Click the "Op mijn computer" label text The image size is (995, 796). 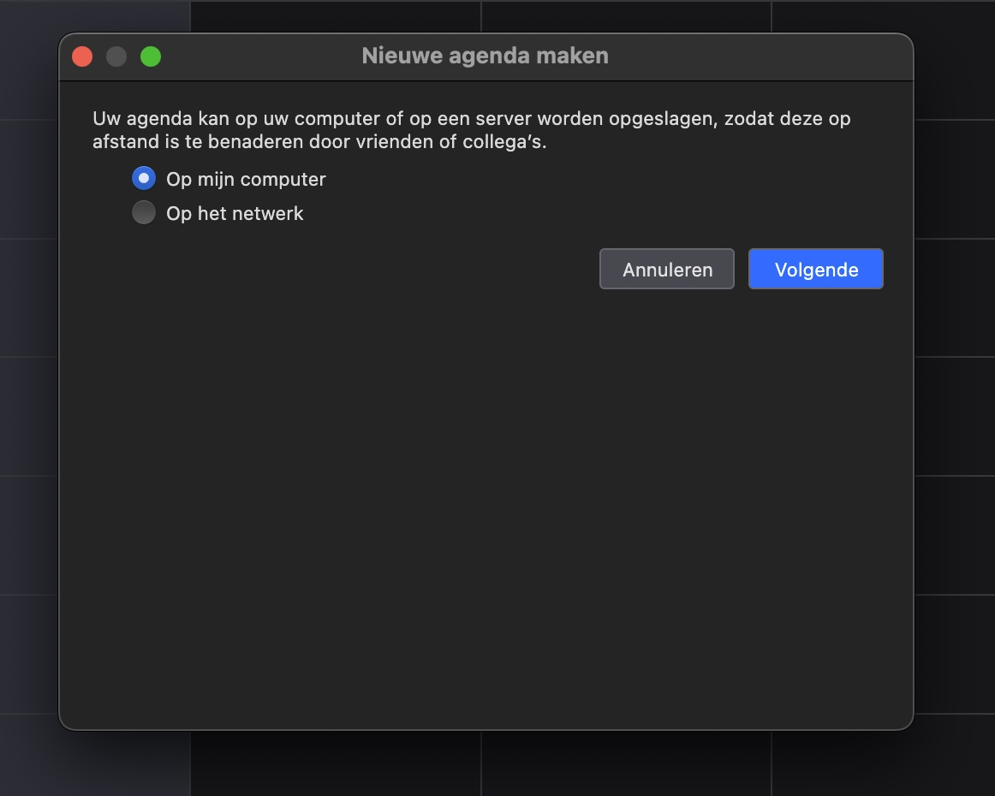[246, 180]
